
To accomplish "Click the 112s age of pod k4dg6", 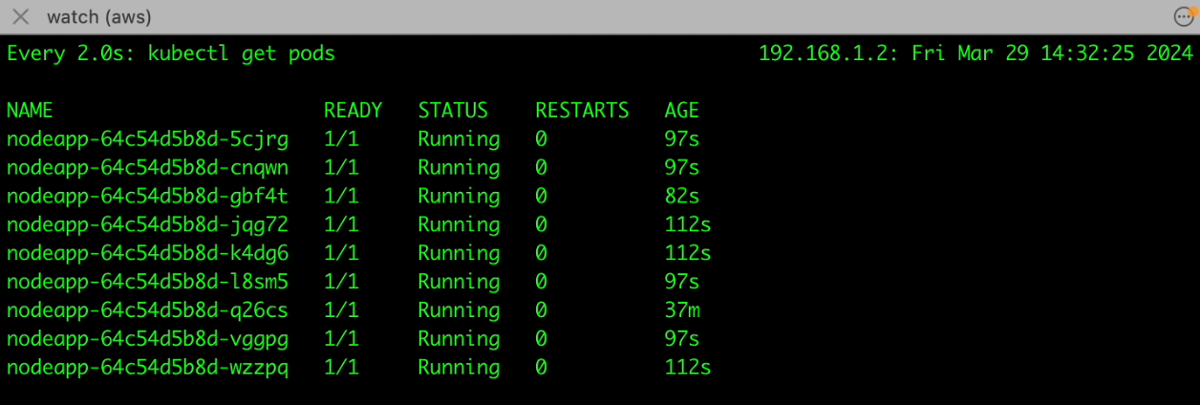I will [688, 254].
